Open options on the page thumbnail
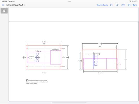 point(4,11)
